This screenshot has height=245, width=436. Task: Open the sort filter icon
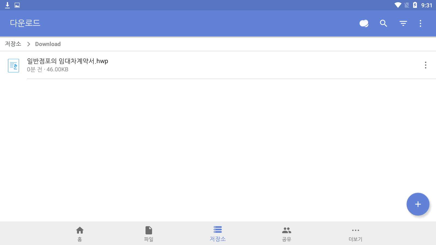(x=403, y=23)
